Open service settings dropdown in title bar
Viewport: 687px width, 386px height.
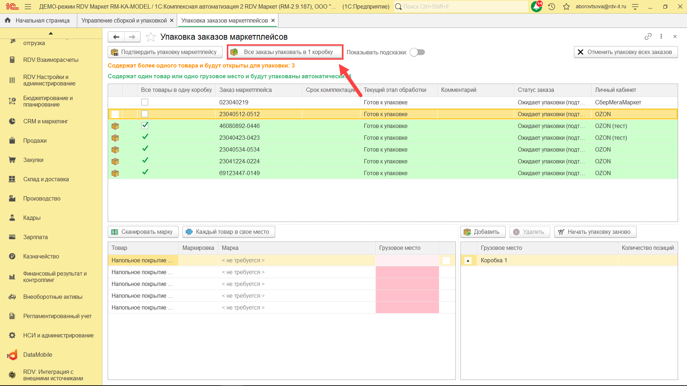click(x=635, y=6)
